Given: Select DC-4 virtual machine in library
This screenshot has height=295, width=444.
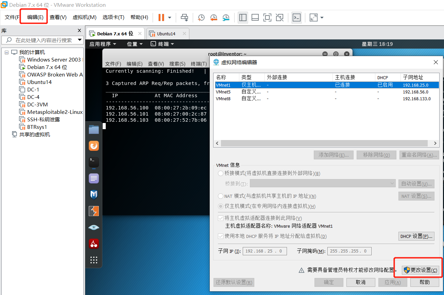Looking at the screenshot, I should coord(30,97).
